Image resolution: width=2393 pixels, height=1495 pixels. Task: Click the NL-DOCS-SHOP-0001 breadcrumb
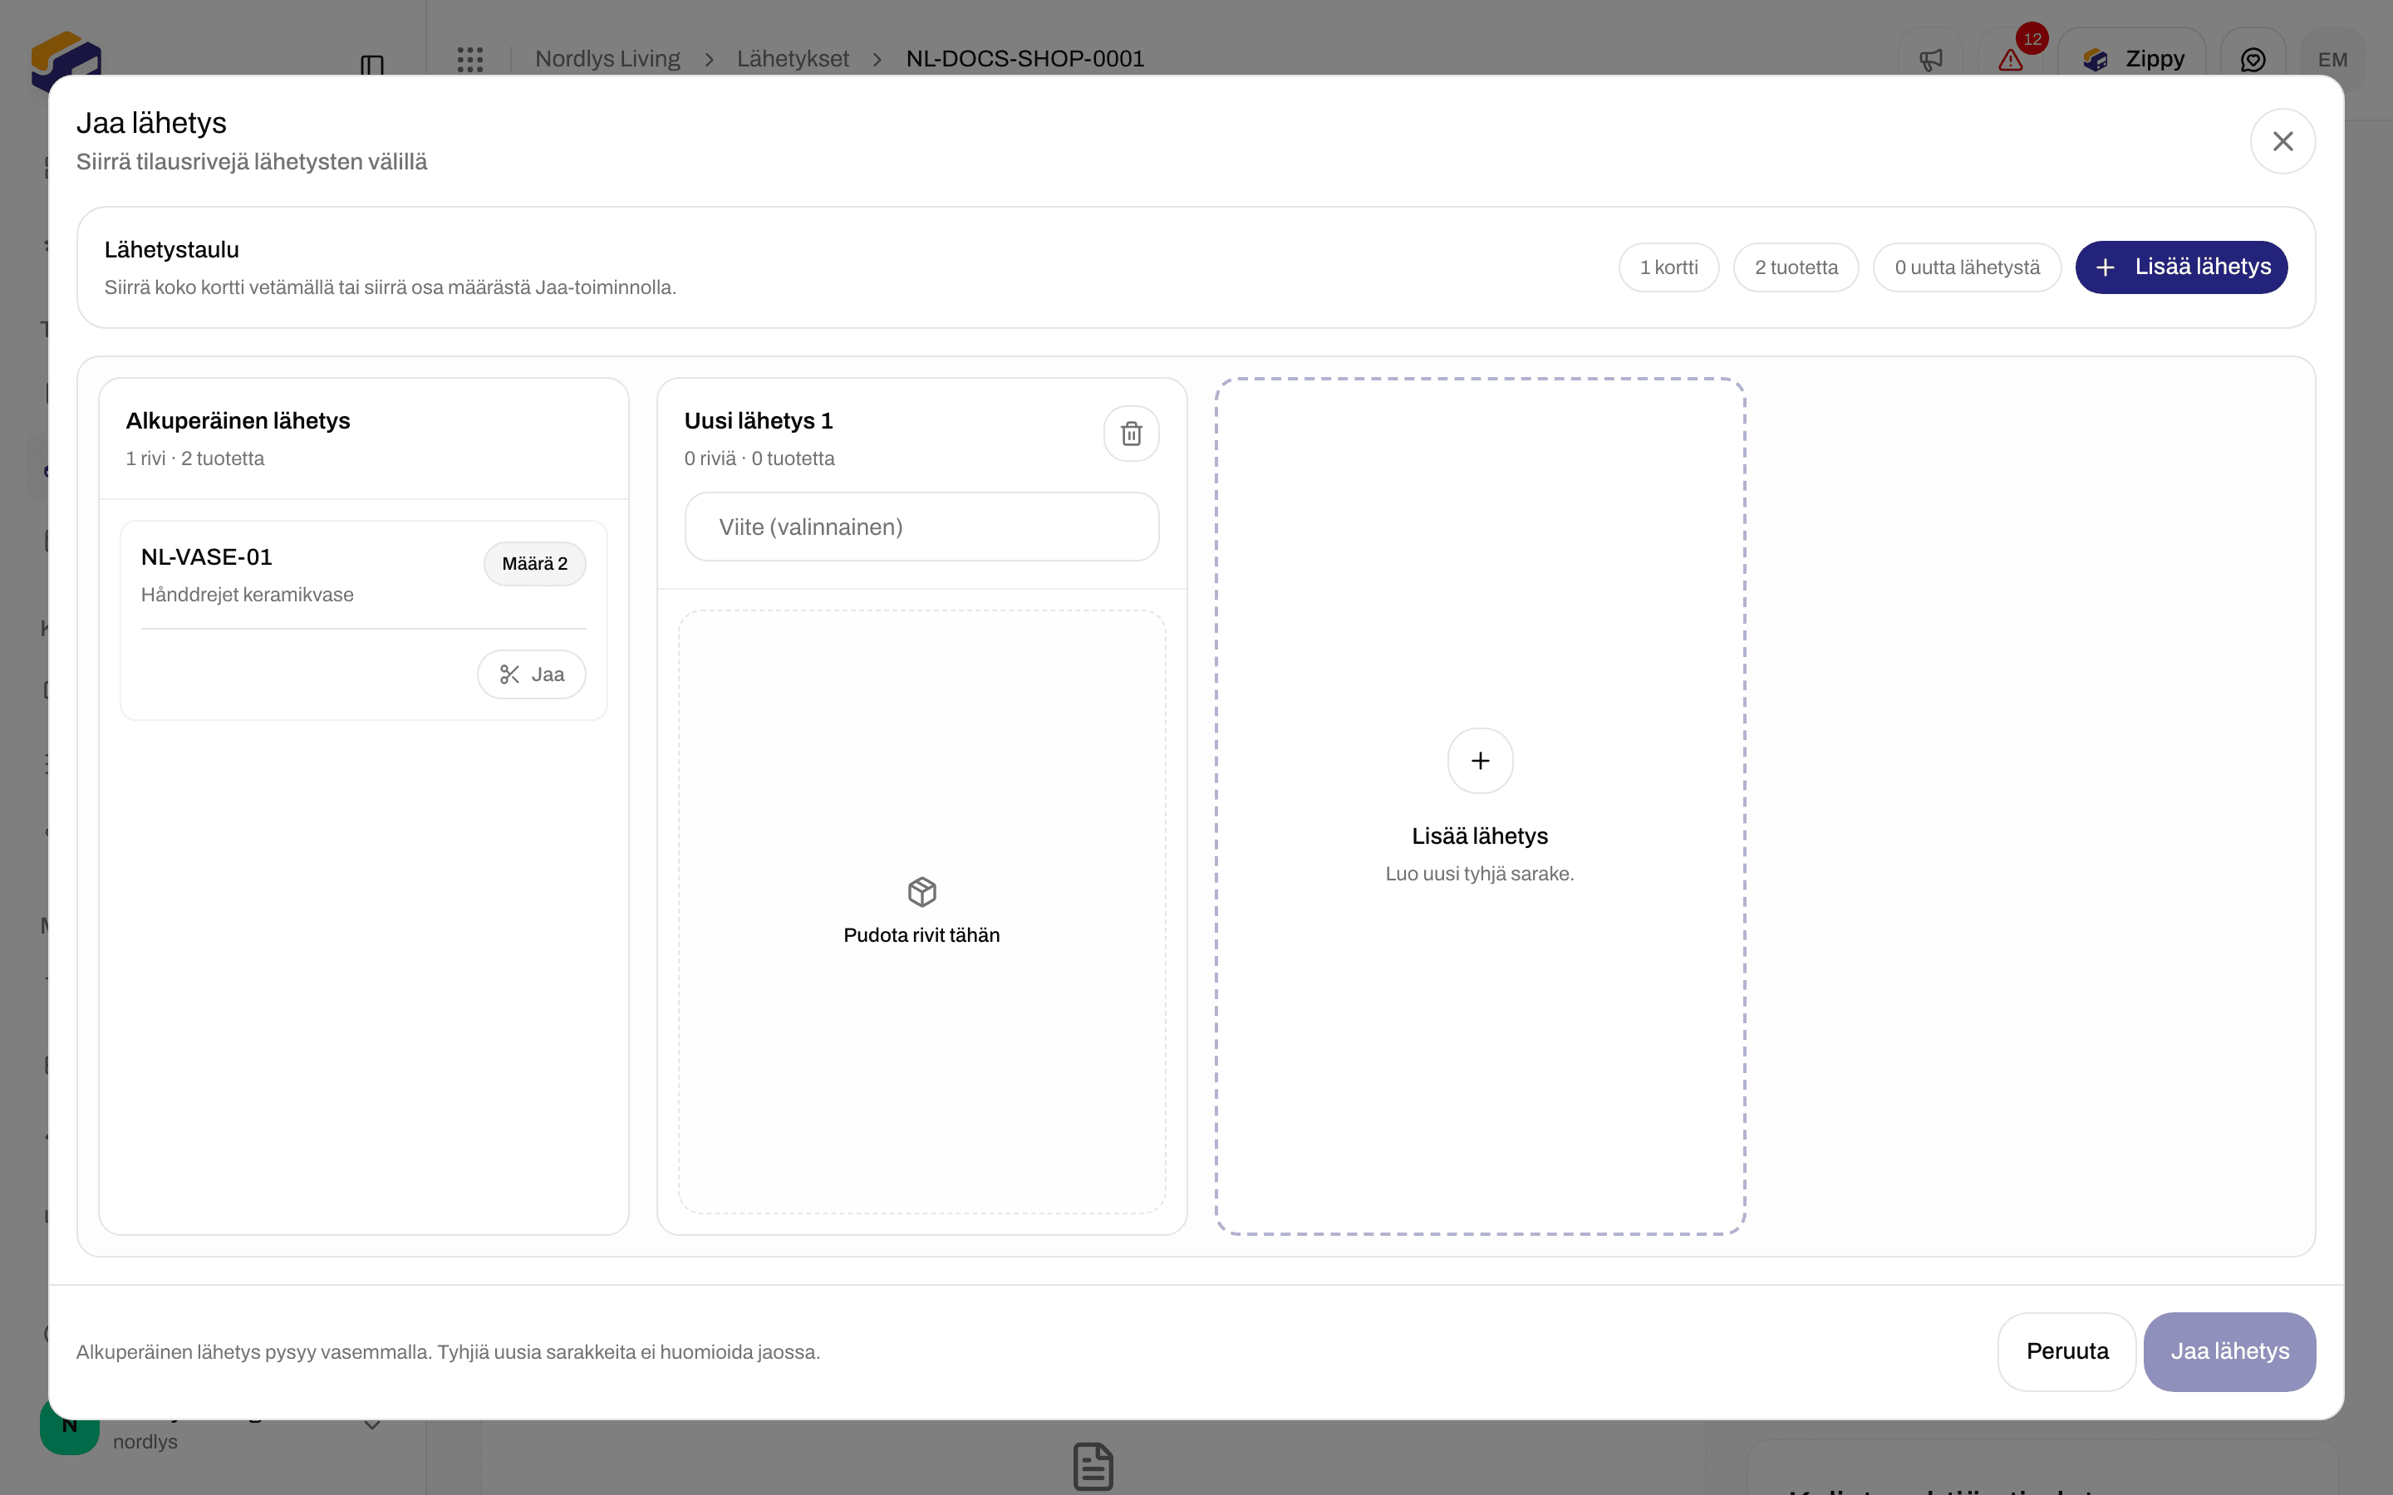tap(1025, 59)
